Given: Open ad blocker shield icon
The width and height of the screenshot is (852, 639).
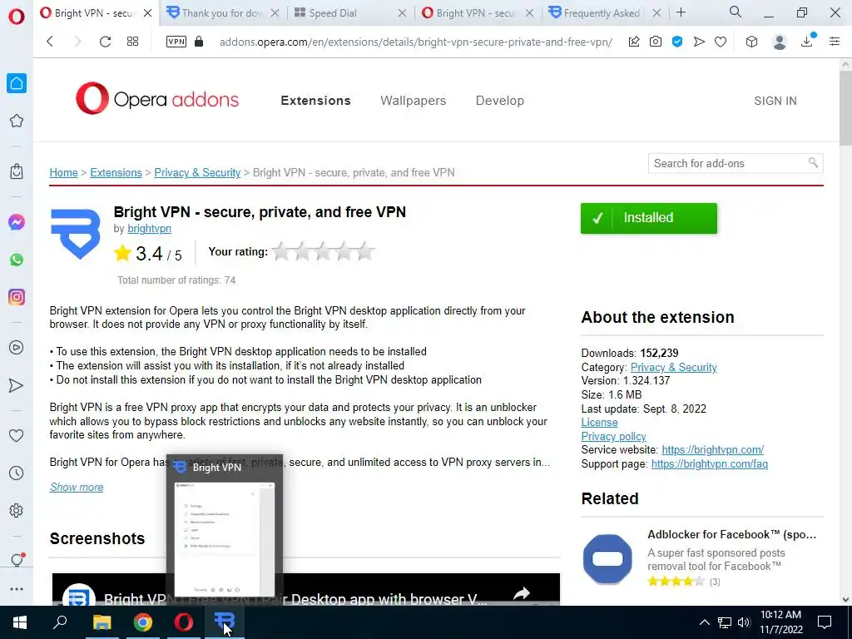Looking at the screenshot, I should 677,42.
